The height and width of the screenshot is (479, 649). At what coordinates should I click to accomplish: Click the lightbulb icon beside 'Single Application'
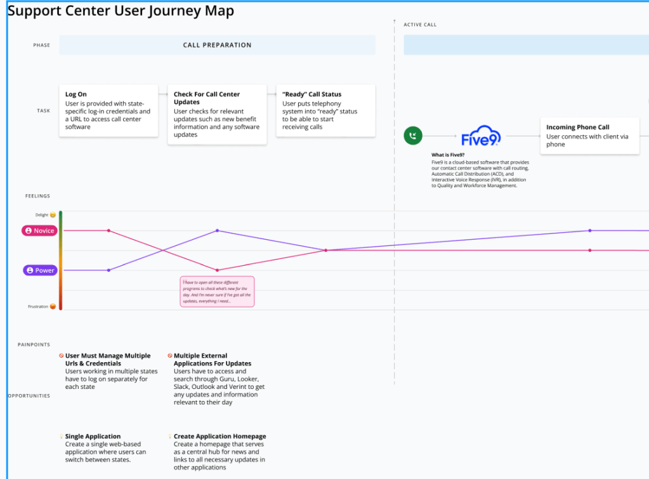coord(61,436)
